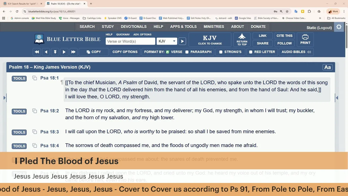Screen dimensions: 348x196
Task: Click the LINK button
Action: [262, 36]
